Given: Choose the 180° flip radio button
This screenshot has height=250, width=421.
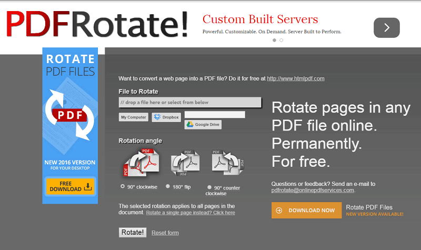Looking at the screenshot, I should click(x=168, y=186).
